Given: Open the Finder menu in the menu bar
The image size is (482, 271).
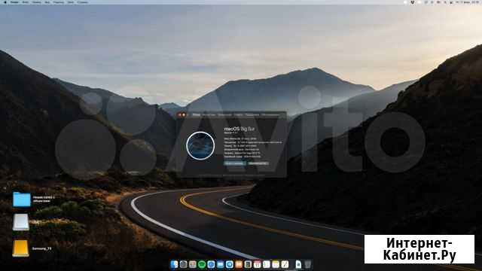Looking at the screenshot, I should point(14,2).
